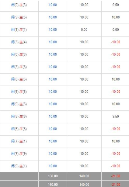Click the 10.00 win in 闲(8) 庄(6) row
This screenshot has height=187, width=129.
coord(116,79)
